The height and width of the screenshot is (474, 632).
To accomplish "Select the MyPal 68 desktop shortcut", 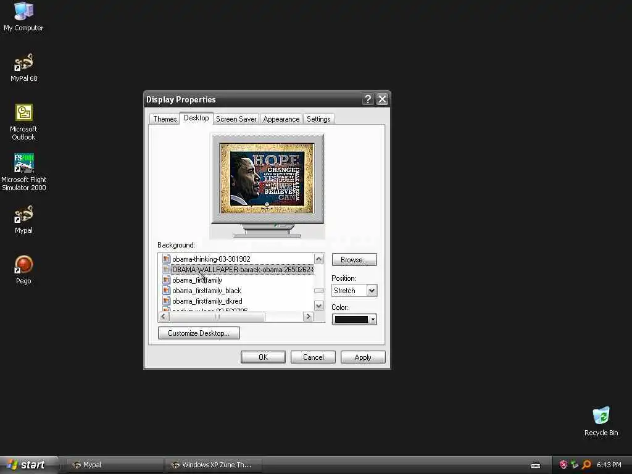I will tap(24, 68).
